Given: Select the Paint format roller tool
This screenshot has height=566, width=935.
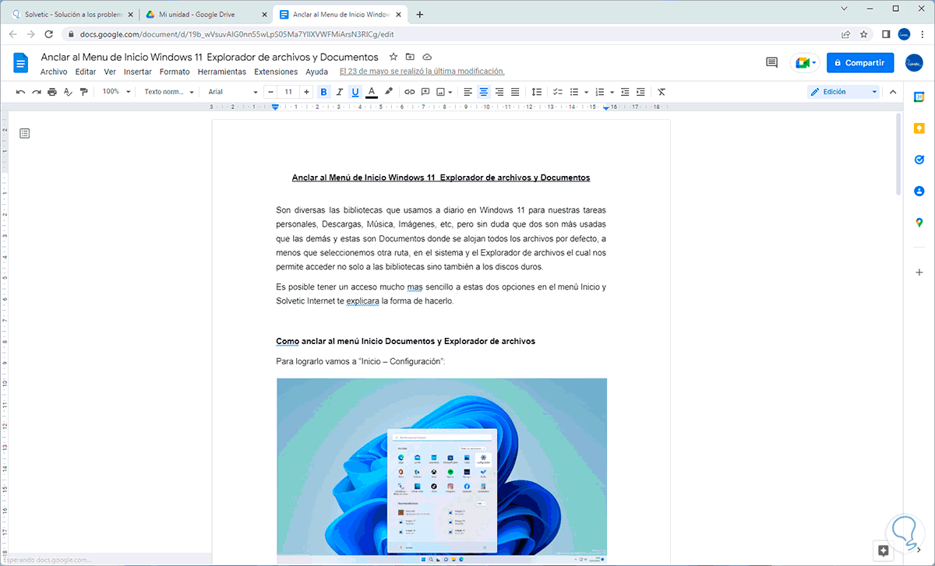Looking at the screenshot, I should (83, 92).
